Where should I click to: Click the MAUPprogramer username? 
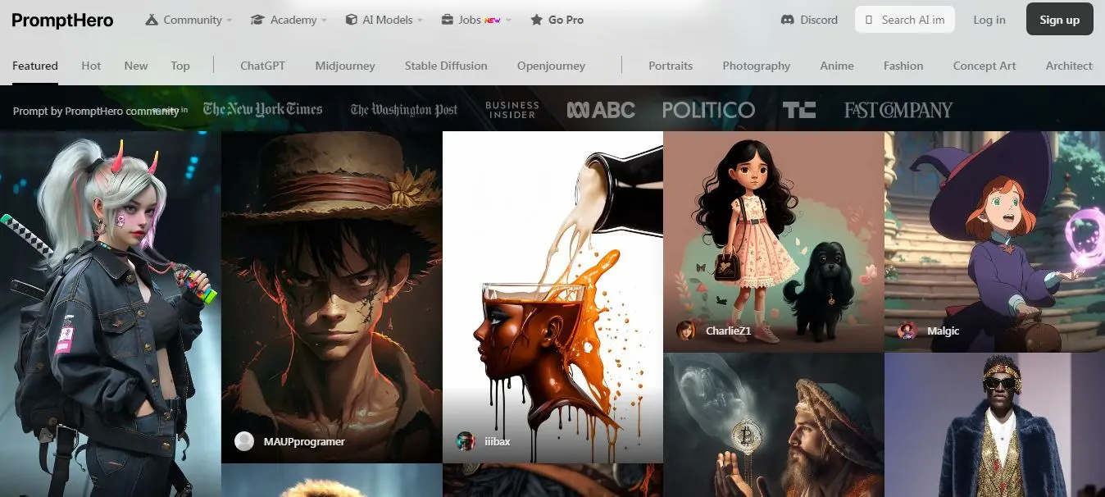304,441
